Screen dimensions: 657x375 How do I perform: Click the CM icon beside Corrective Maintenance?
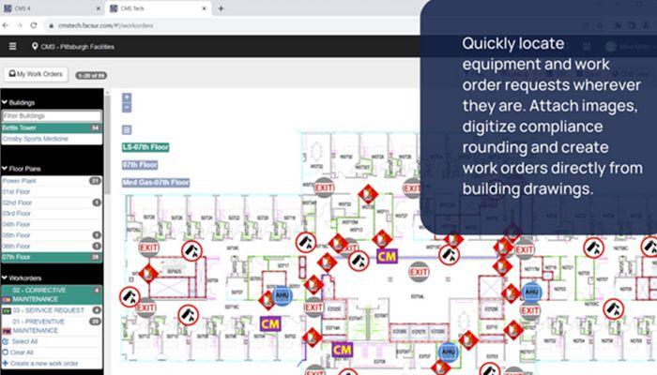(x=7, y=300)
